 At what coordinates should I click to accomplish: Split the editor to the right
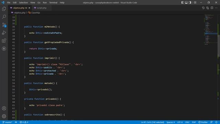click(212, 8)
